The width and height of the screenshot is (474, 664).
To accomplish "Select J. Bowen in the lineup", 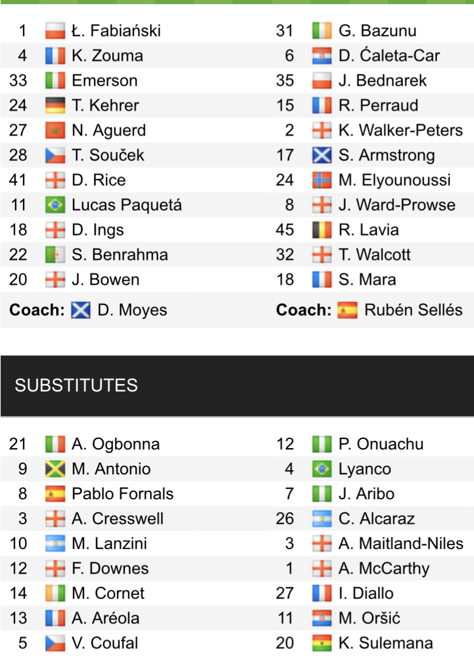I will pyautogui.click(x=105, y=280).
